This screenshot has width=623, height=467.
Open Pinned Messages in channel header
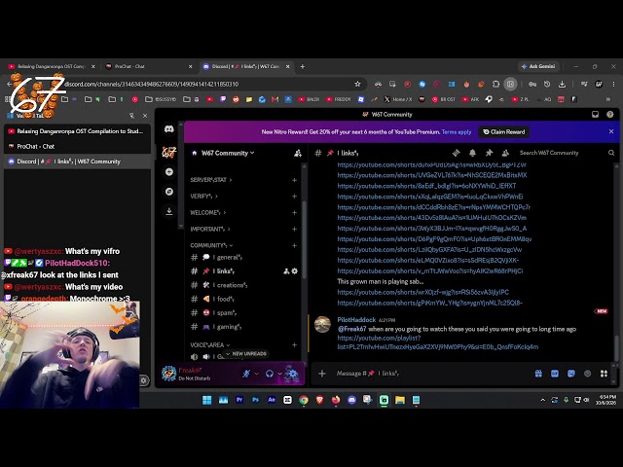point(489,153)
